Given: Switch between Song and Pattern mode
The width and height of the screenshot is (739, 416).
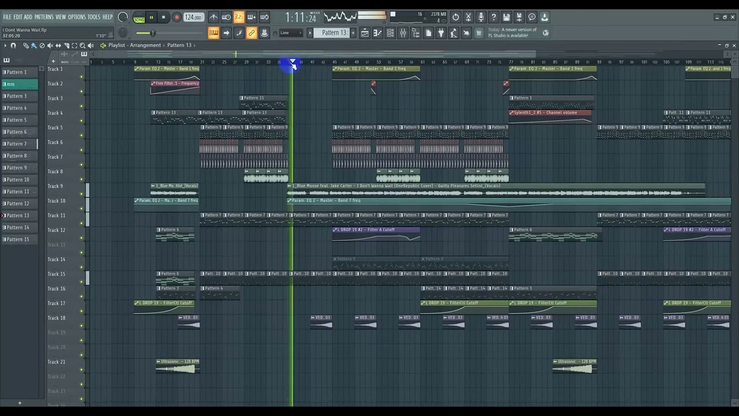Looking at the screenshot, I should [139, 17].
